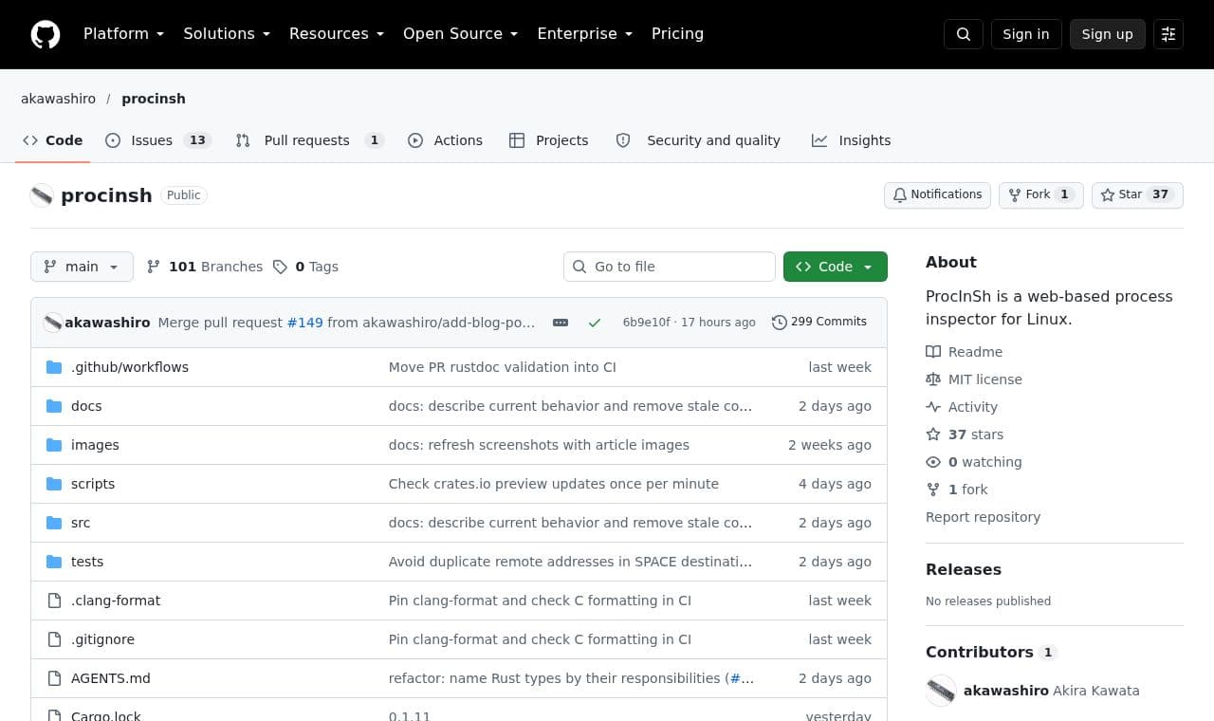This screenshot has height=721, width=1214.
Task: Click the src folder icon
Action: 54,523
